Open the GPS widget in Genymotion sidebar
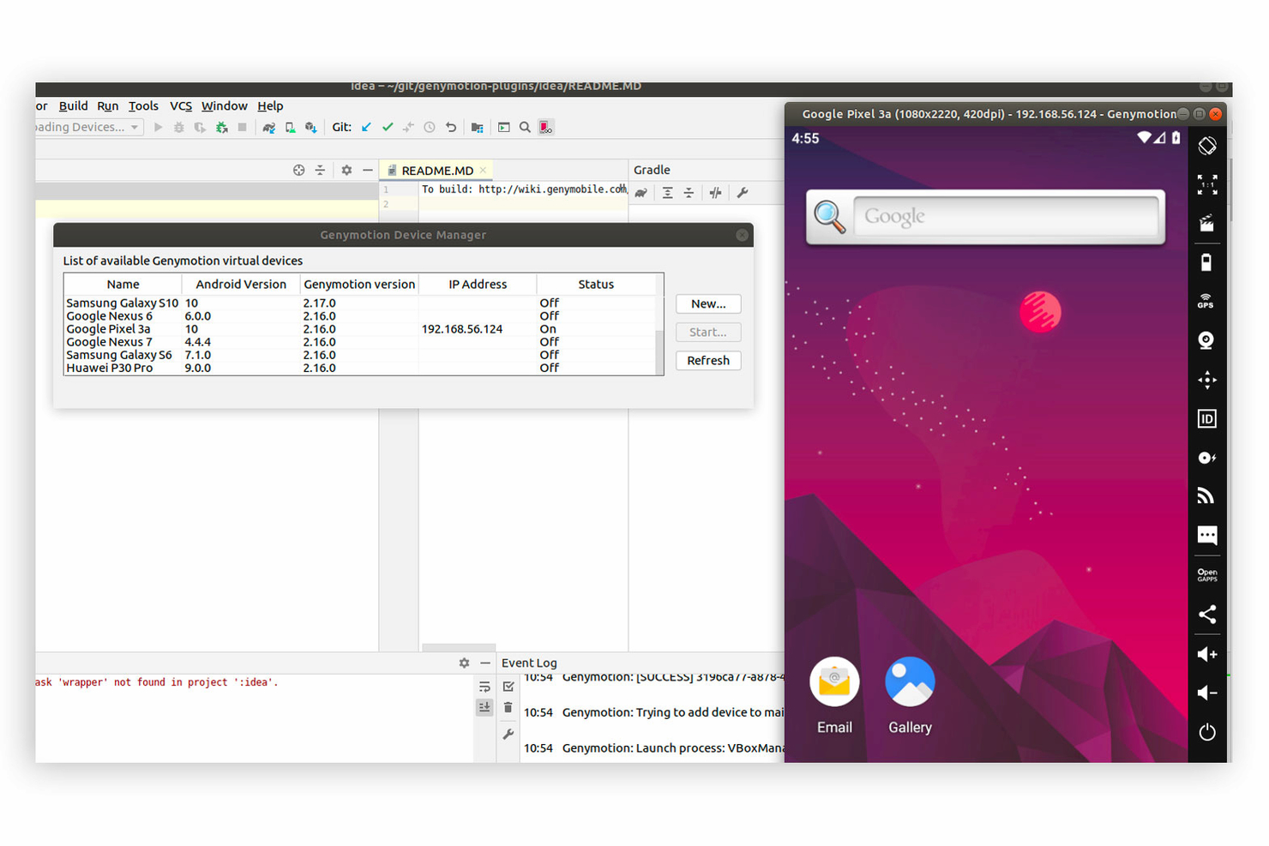 click(x=1206, y=301)
